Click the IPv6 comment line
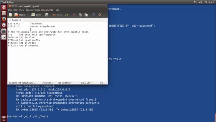The image size is (216, 122). click(x=48, y=32)
